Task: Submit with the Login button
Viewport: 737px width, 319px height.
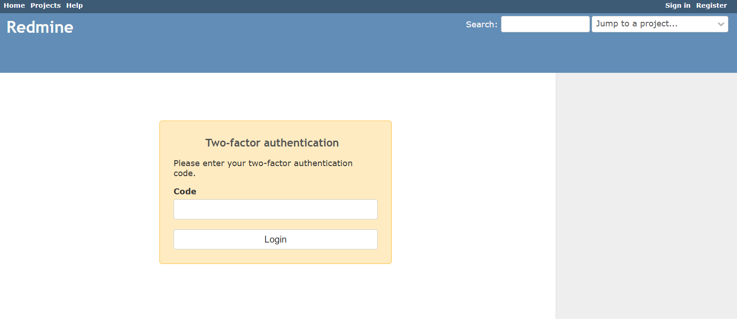Action: (x=276, y=239)
